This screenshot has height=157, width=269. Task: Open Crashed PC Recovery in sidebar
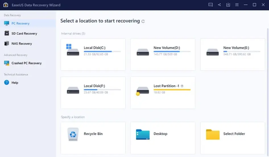click(28, 63)
